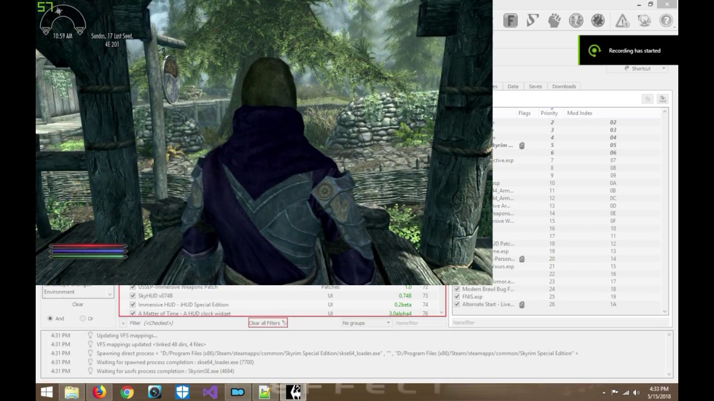Screen dimensions: 714x401
Task: Switch to the Saves tab
Action: (x=535, y=86)
